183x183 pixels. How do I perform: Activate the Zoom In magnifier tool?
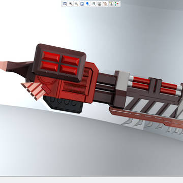tap(71, 4)
